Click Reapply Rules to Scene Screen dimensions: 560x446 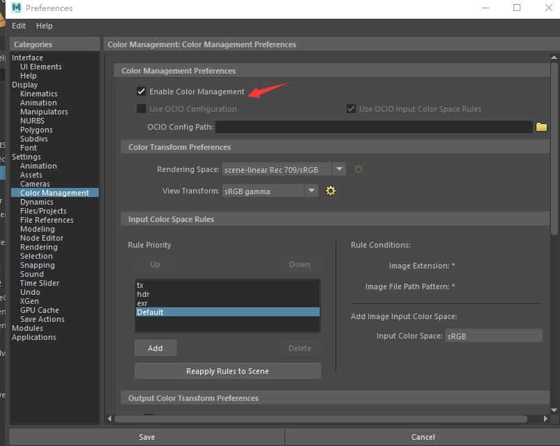227,371
